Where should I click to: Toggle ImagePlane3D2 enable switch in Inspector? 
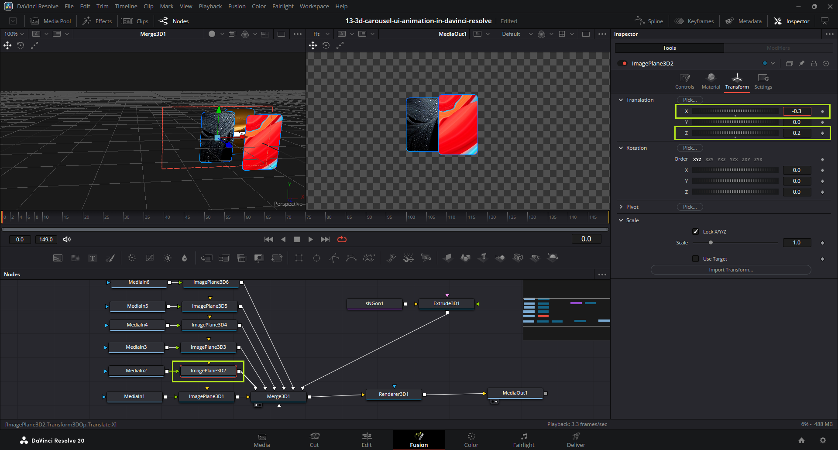622,64
